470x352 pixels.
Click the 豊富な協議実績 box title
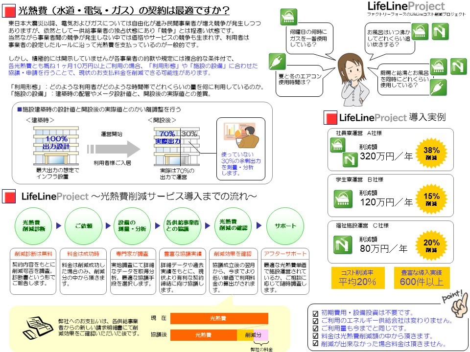(183, 254)
